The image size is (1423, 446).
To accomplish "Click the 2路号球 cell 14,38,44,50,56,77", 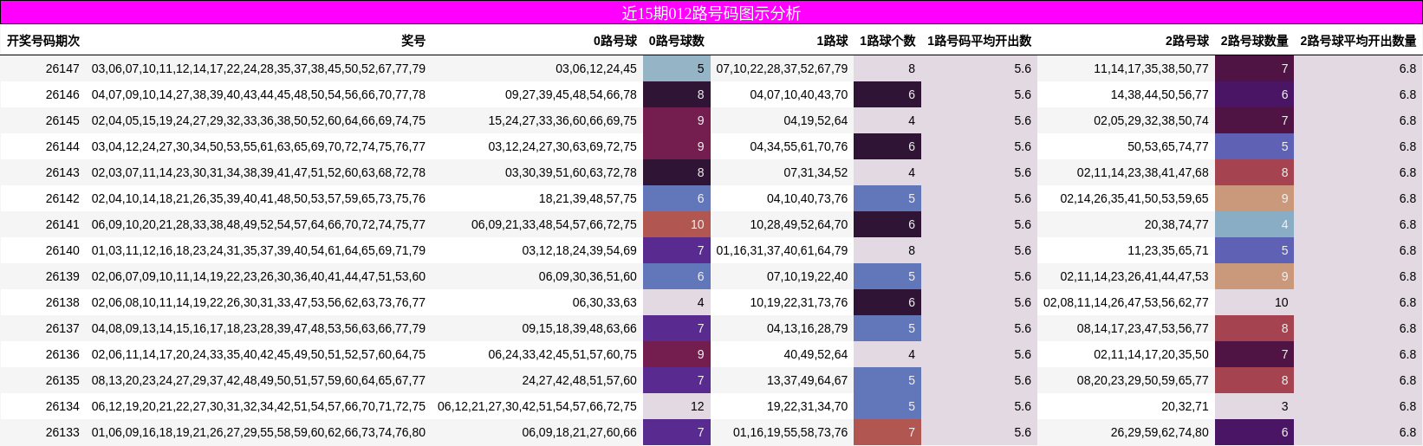I will (1160, 94).
